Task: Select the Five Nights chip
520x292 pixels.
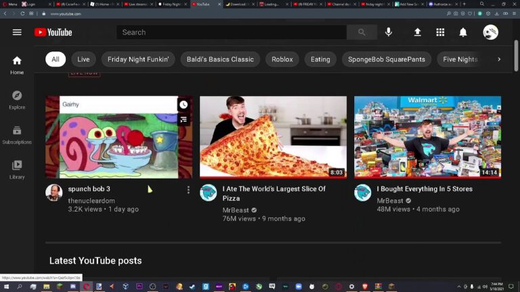Action: click(460, 59)
